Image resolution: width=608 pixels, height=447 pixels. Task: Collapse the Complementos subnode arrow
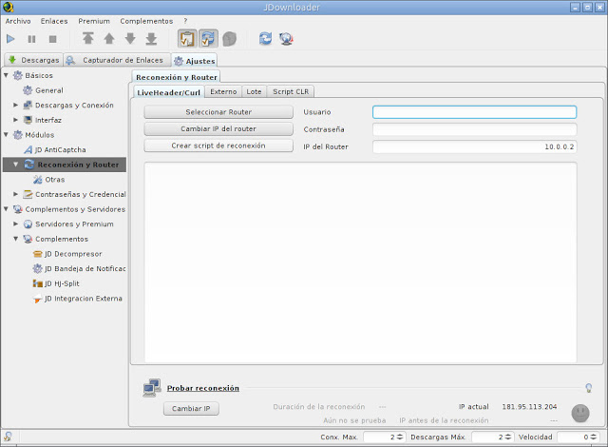click(x=16, y=239)
